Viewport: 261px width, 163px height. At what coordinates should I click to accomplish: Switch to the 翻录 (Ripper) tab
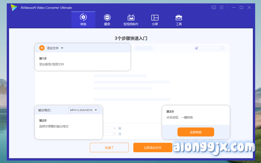[x=107, y=20]
